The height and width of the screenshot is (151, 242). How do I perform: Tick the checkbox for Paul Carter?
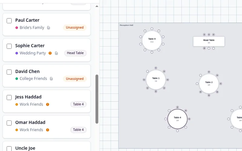coord(9,21)
